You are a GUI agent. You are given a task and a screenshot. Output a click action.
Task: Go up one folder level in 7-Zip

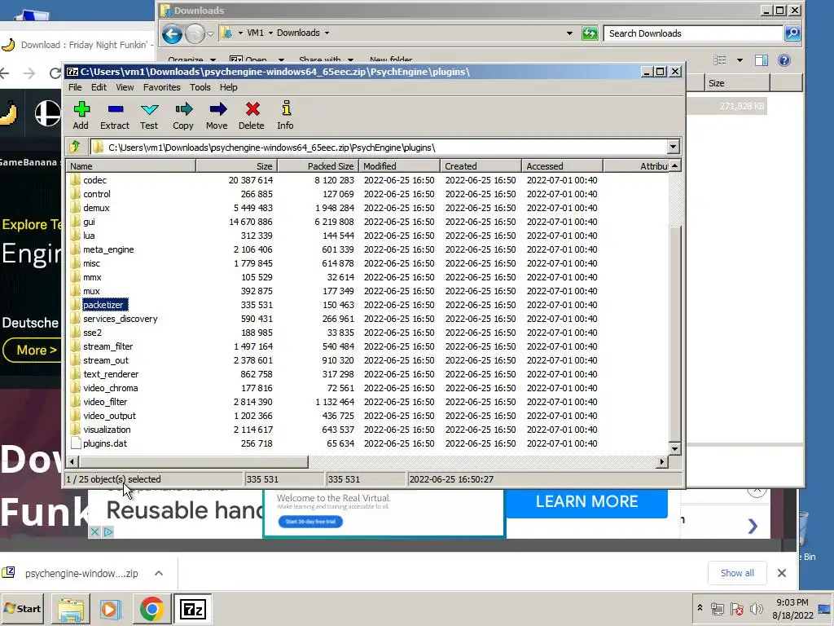[x=75, y=147]
